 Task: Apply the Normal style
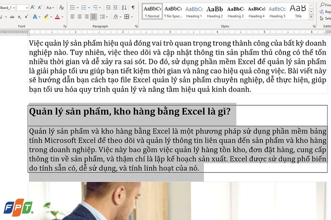(x=152, y=12)
